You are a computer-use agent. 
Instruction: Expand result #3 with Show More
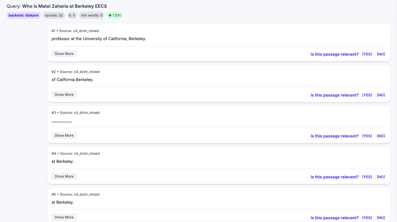point(64,135)
